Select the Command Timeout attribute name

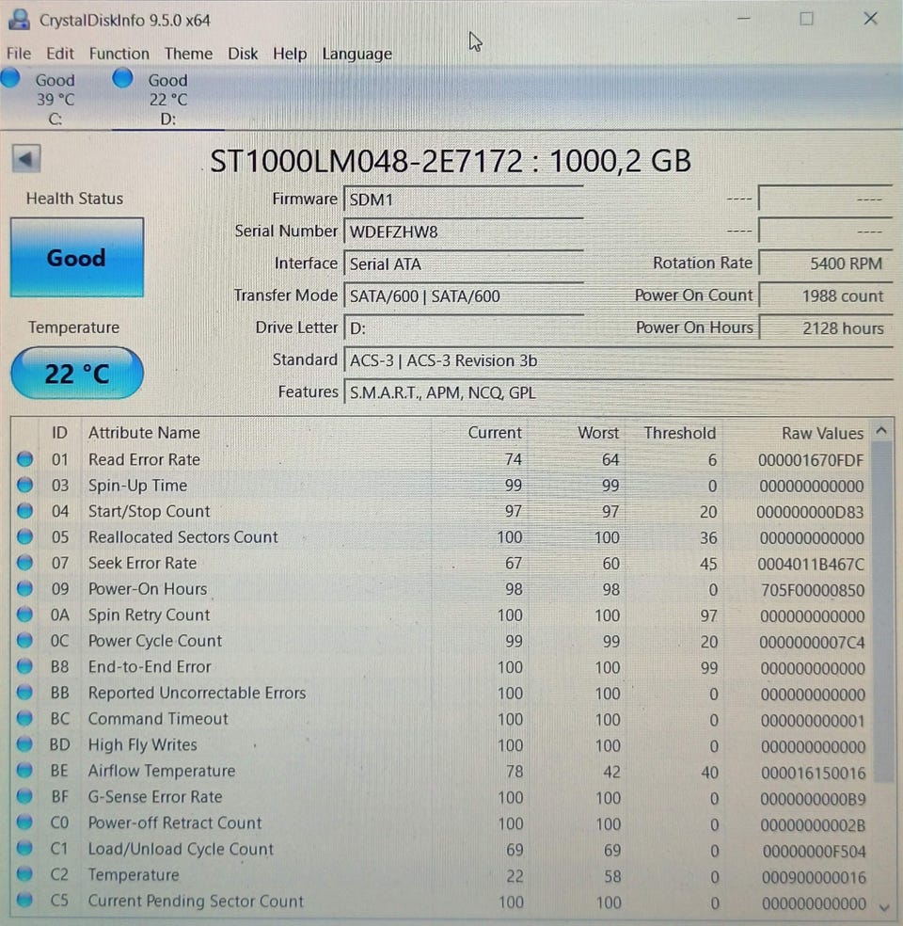pyautogui.click(x=158, y=719)
